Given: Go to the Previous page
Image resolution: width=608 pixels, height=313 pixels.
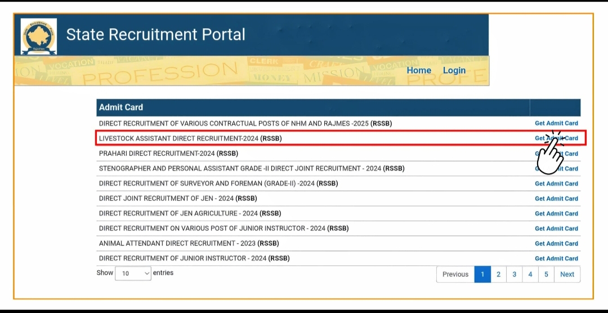Looking at the screenshot, I should [x=455, y=274].
